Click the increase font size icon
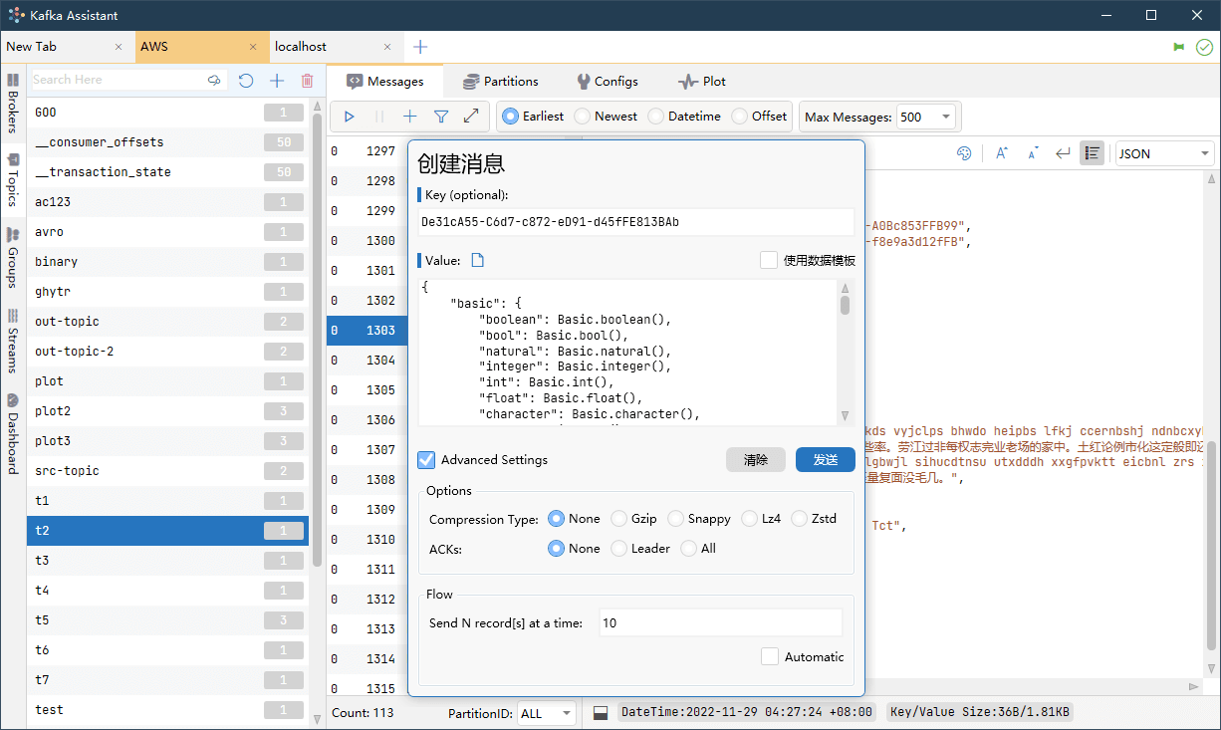Viewport: 1221px width, 730px height. [x=1000, y=152]
